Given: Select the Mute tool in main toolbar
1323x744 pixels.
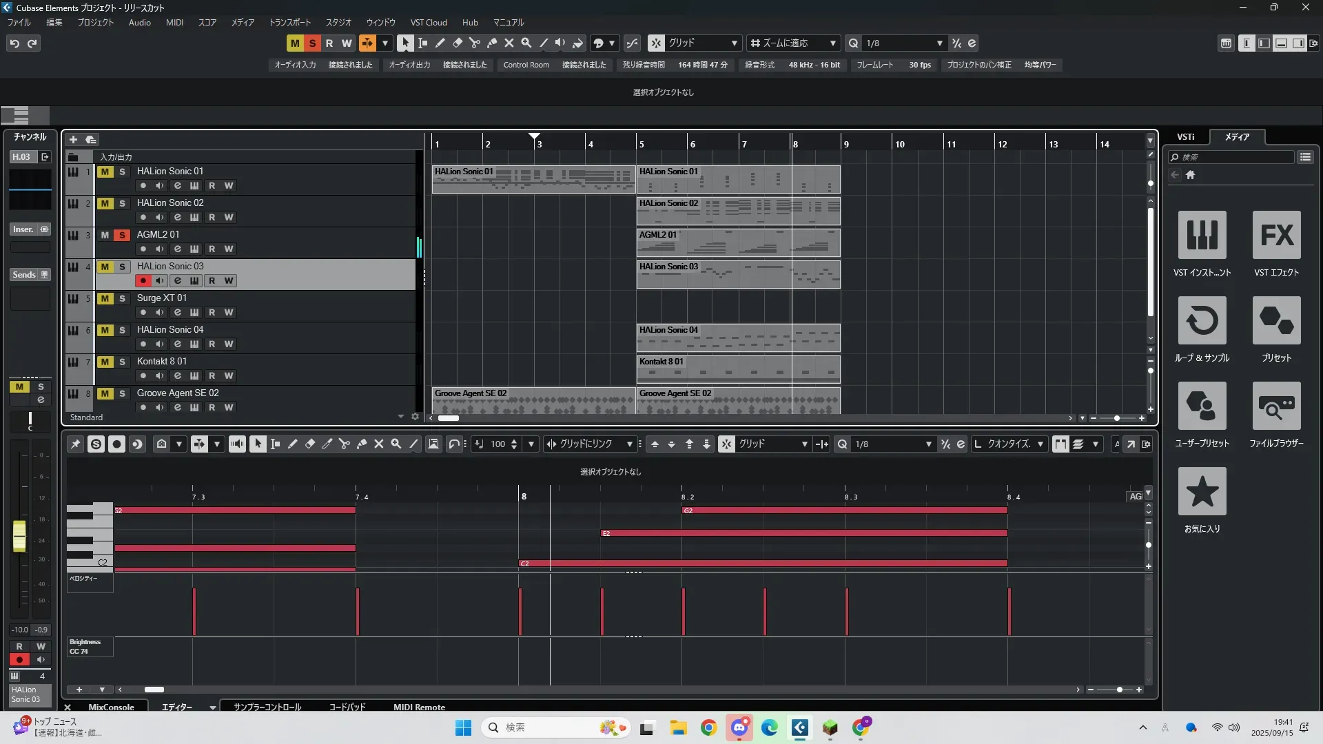Looking at the screenshot, I should 509,43.
